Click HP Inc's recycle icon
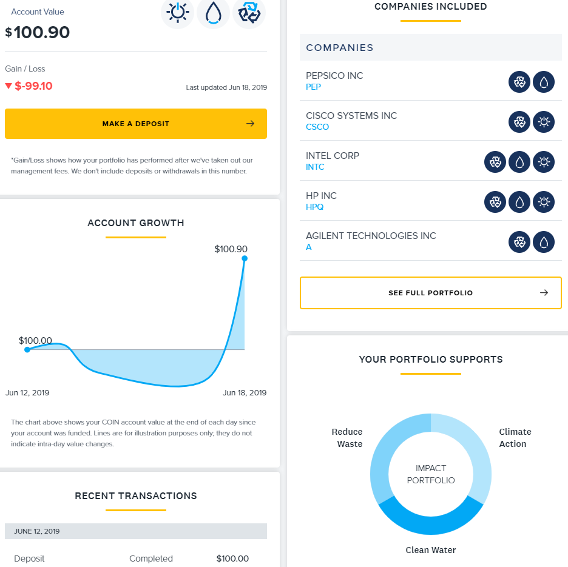The height and width of the screenshot is (567, 568). click(x=495, y=202)
